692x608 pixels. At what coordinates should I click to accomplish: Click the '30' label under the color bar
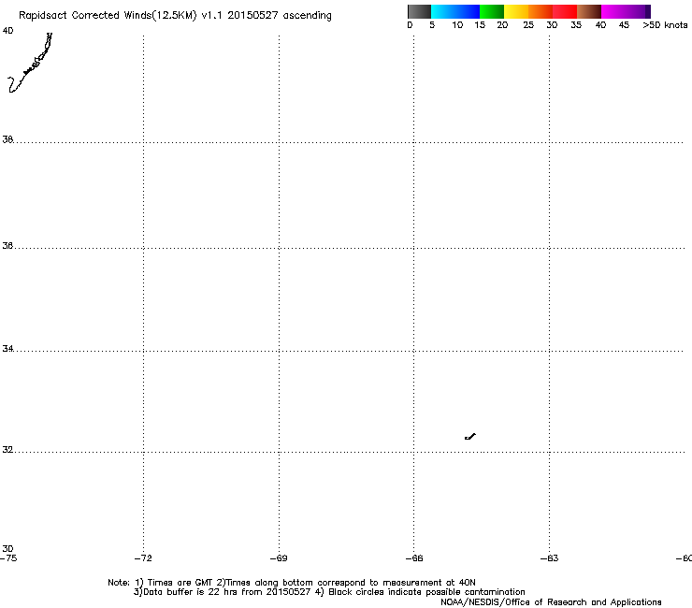[552, 25]
